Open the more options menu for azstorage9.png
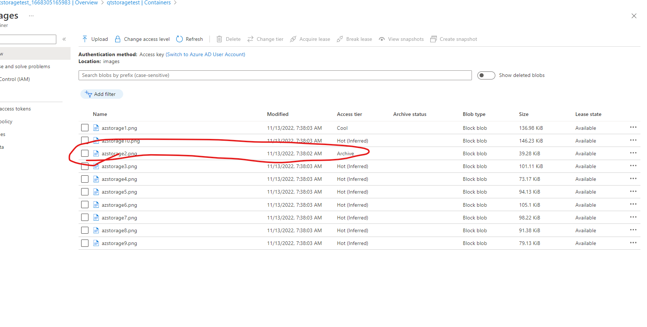 633,242
